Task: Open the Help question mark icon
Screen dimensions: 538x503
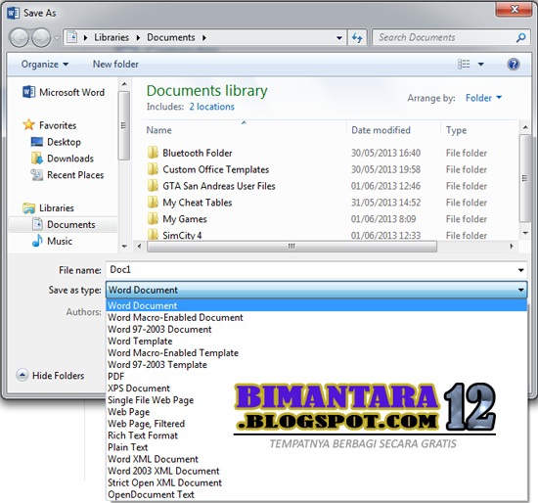Action: [x=514, y=65]
